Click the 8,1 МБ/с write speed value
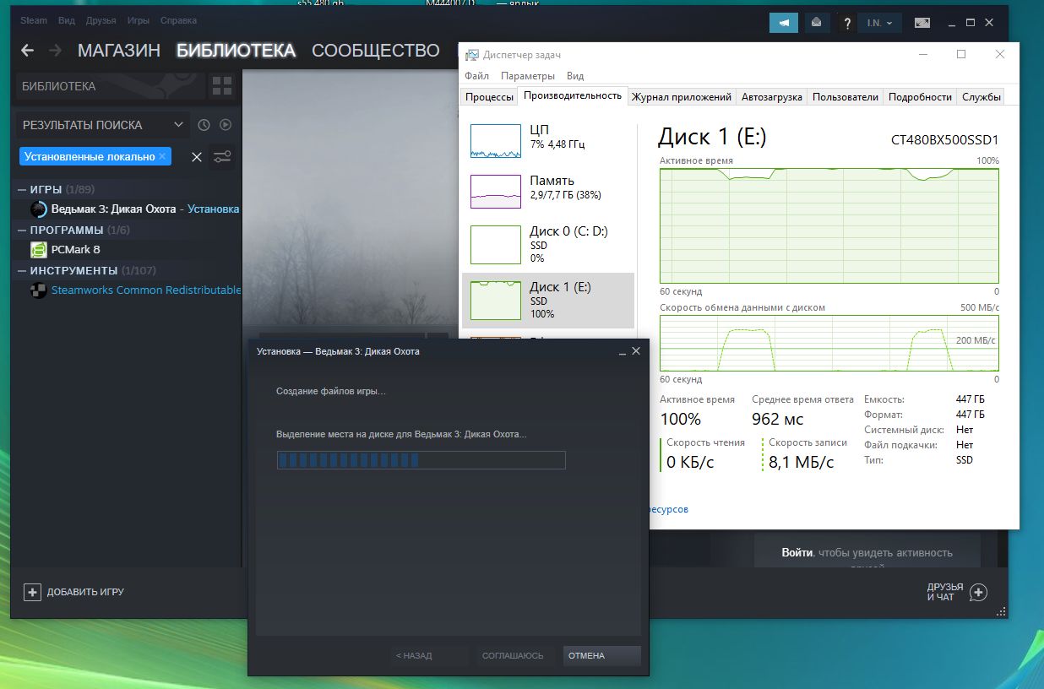This screenshot has height=689, width=1044. [x=801, y=462]
